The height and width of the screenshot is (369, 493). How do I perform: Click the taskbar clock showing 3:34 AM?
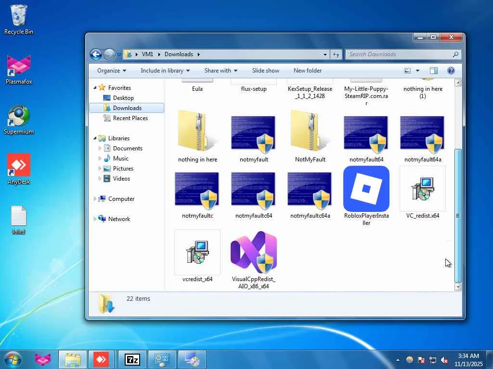[468, 360]
